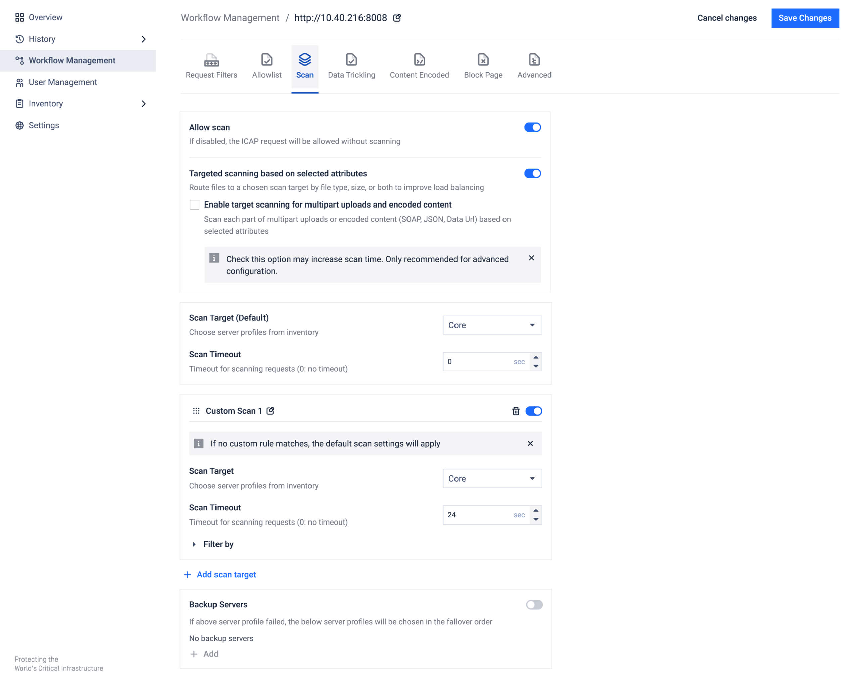
Task: Open the Scan Target (Default) Core dropdown
Action: pyautogui.click(x=492, y=325)
